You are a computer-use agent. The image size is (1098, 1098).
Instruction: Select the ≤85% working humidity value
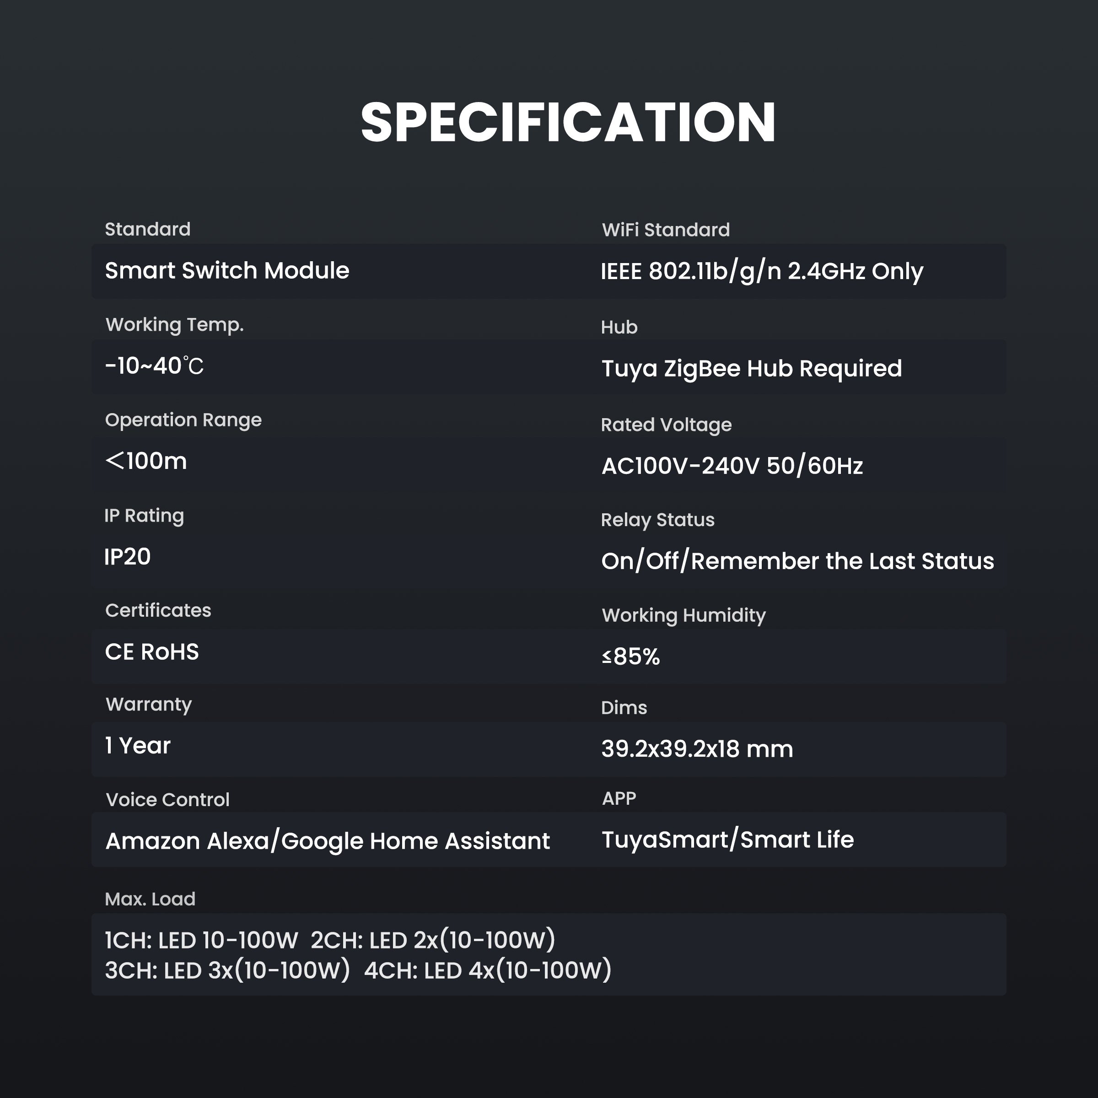pyautogui.click(x=631, y=657)
